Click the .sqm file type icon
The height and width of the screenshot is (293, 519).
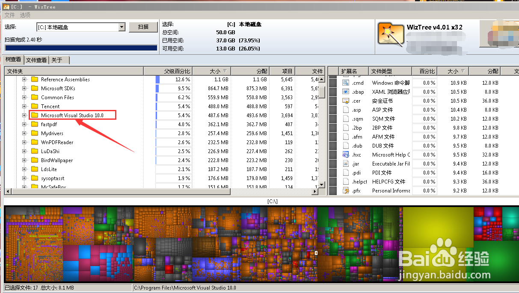point(346,118)
